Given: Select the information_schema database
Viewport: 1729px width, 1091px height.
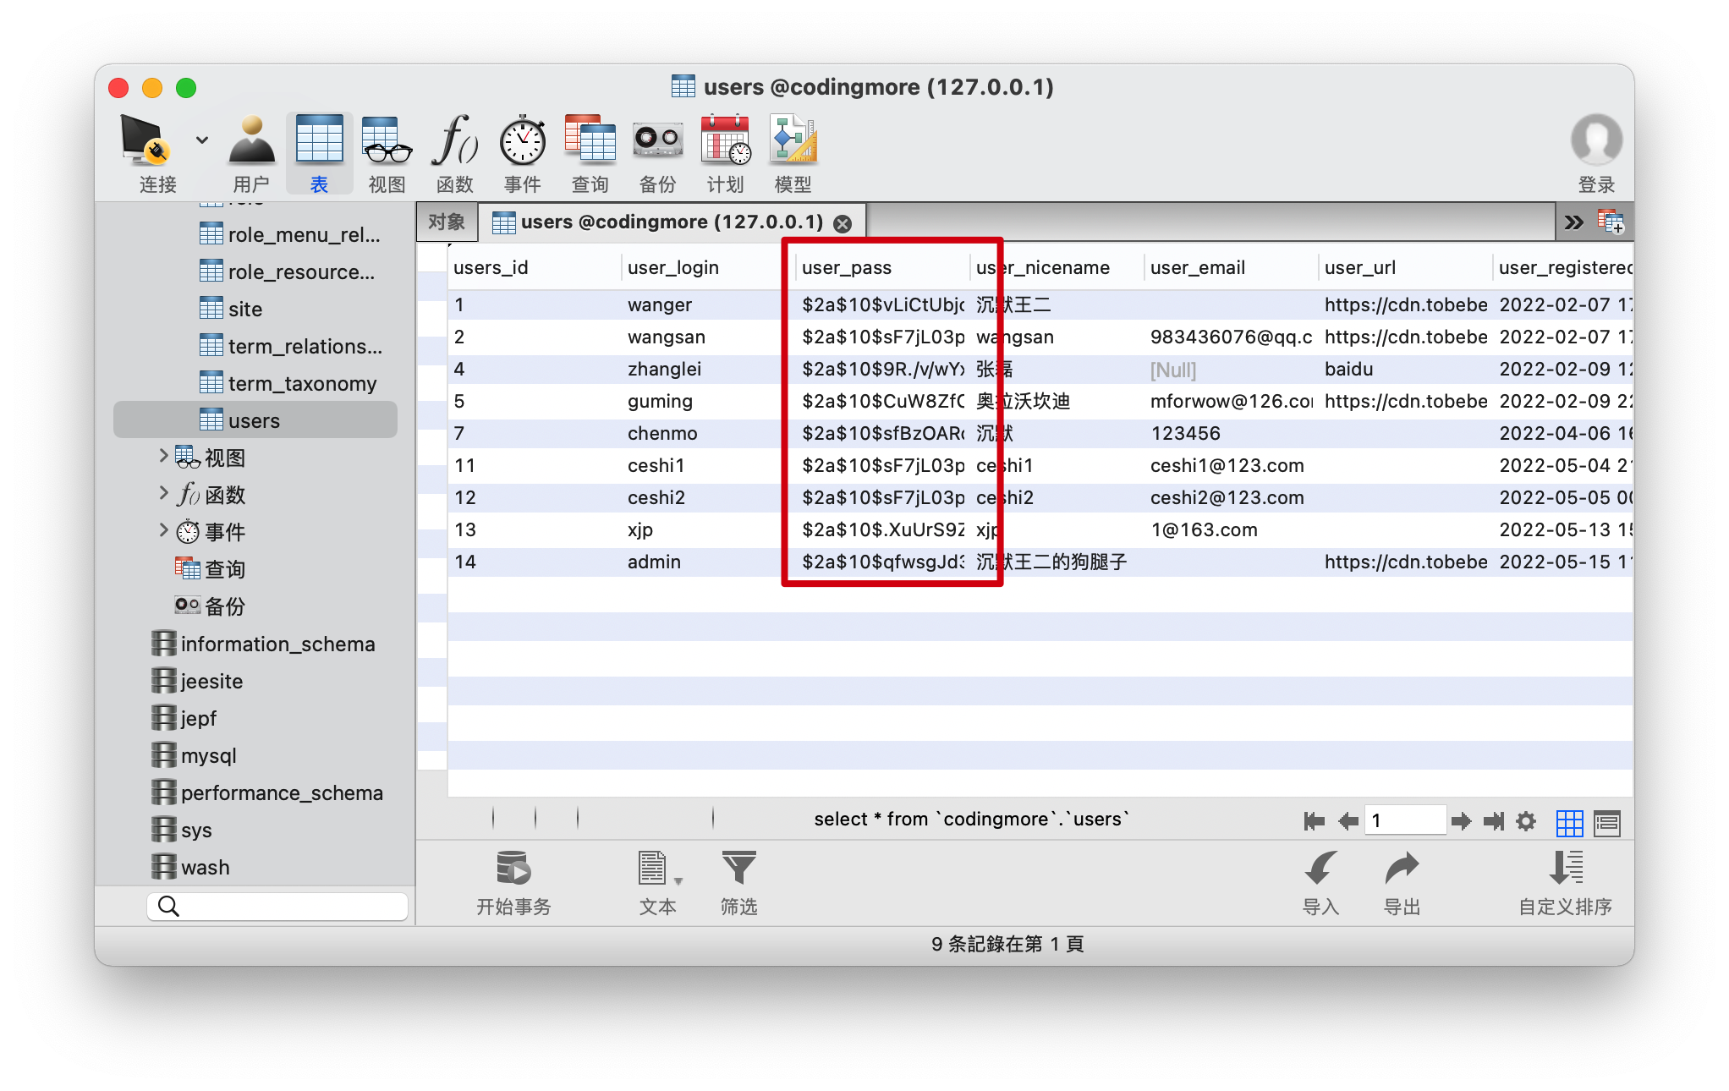Looking at the screenshot, I should tap(277, 644).
